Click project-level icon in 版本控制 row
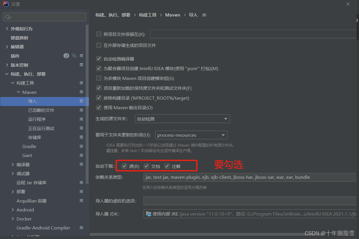The image size is (359, 239). coord(82,65)
